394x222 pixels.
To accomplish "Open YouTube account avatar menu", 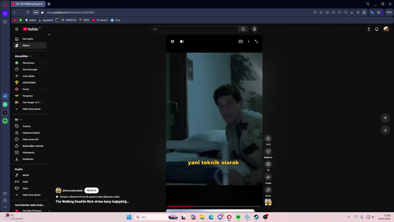I will click(x=386, y=29).
